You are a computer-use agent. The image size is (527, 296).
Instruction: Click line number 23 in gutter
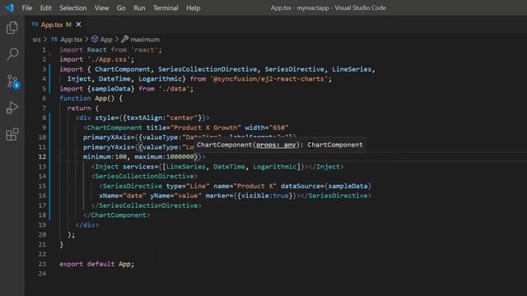coord(42,264)
